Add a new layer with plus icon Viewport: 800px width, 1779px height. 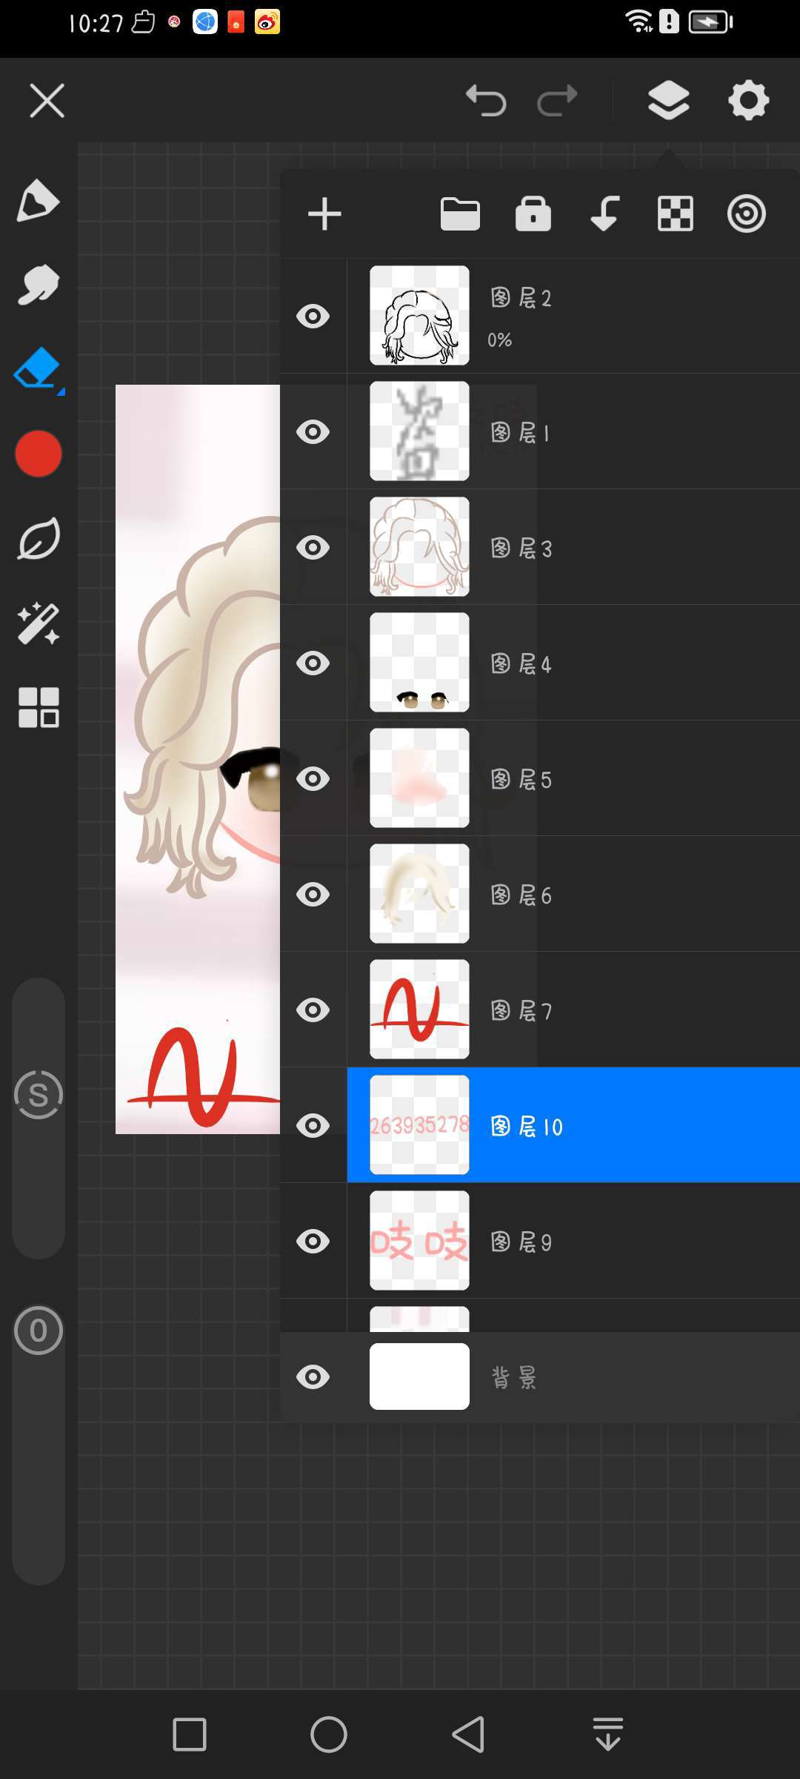click(324, 214)
